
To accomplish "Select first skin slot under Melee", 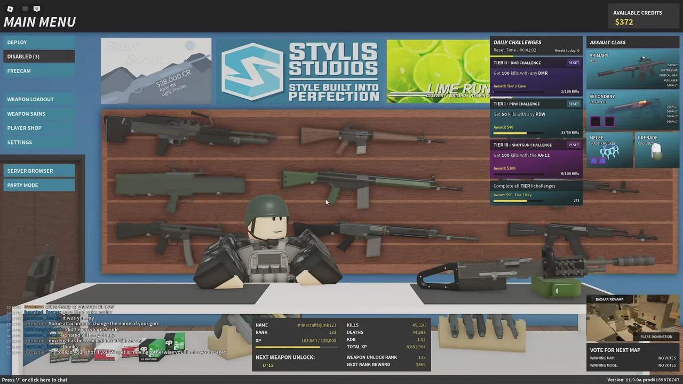I will click(594, 161).
